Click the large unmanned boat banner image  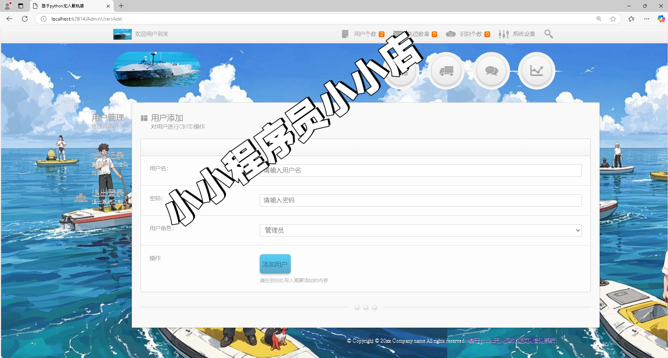click(x=157, y=69)
